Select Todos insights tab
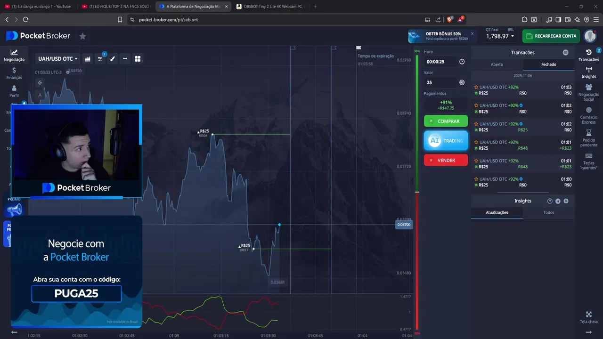 tap(548, 212)
